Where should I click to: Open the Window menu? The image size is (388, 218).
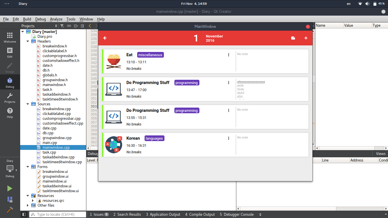point(86,19)
